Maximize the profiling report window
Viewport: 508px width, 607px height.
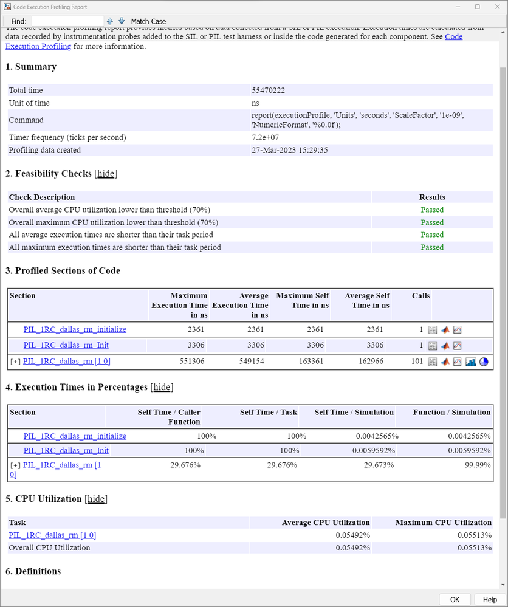tap(478, 7)
